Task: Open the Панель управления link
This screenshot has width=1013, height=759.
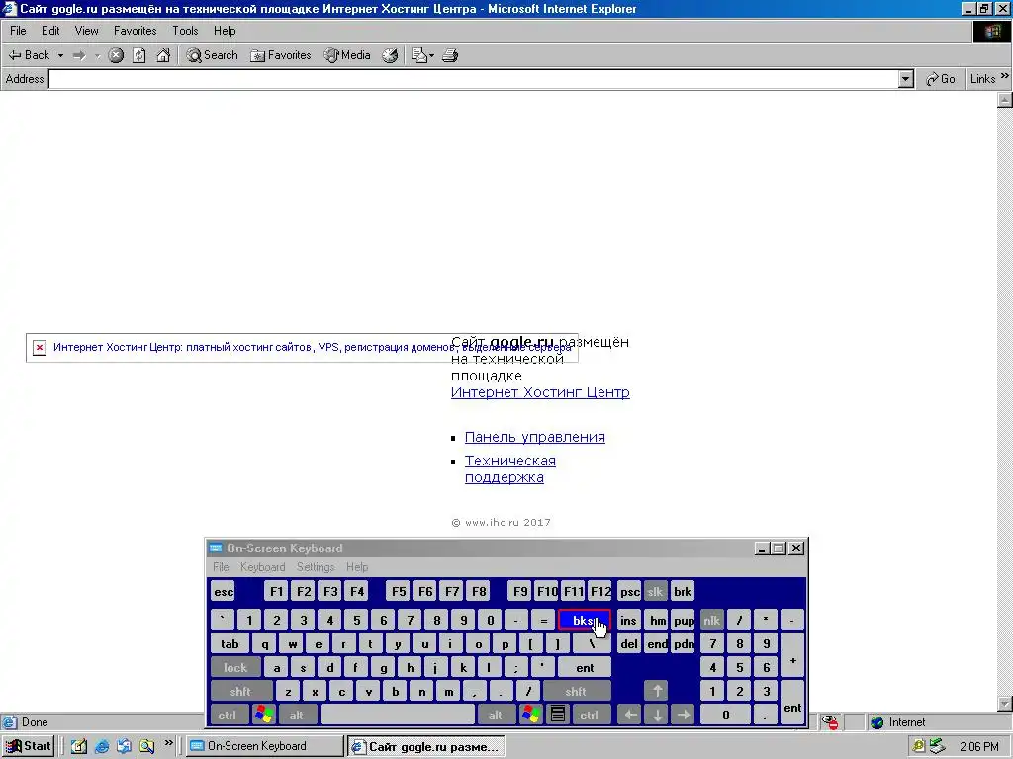Action: (x=535, y=437)
